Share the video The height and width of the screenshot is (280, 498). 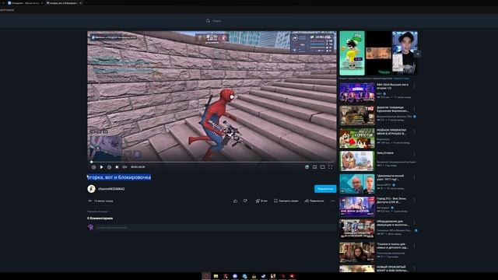click(314, 201)
